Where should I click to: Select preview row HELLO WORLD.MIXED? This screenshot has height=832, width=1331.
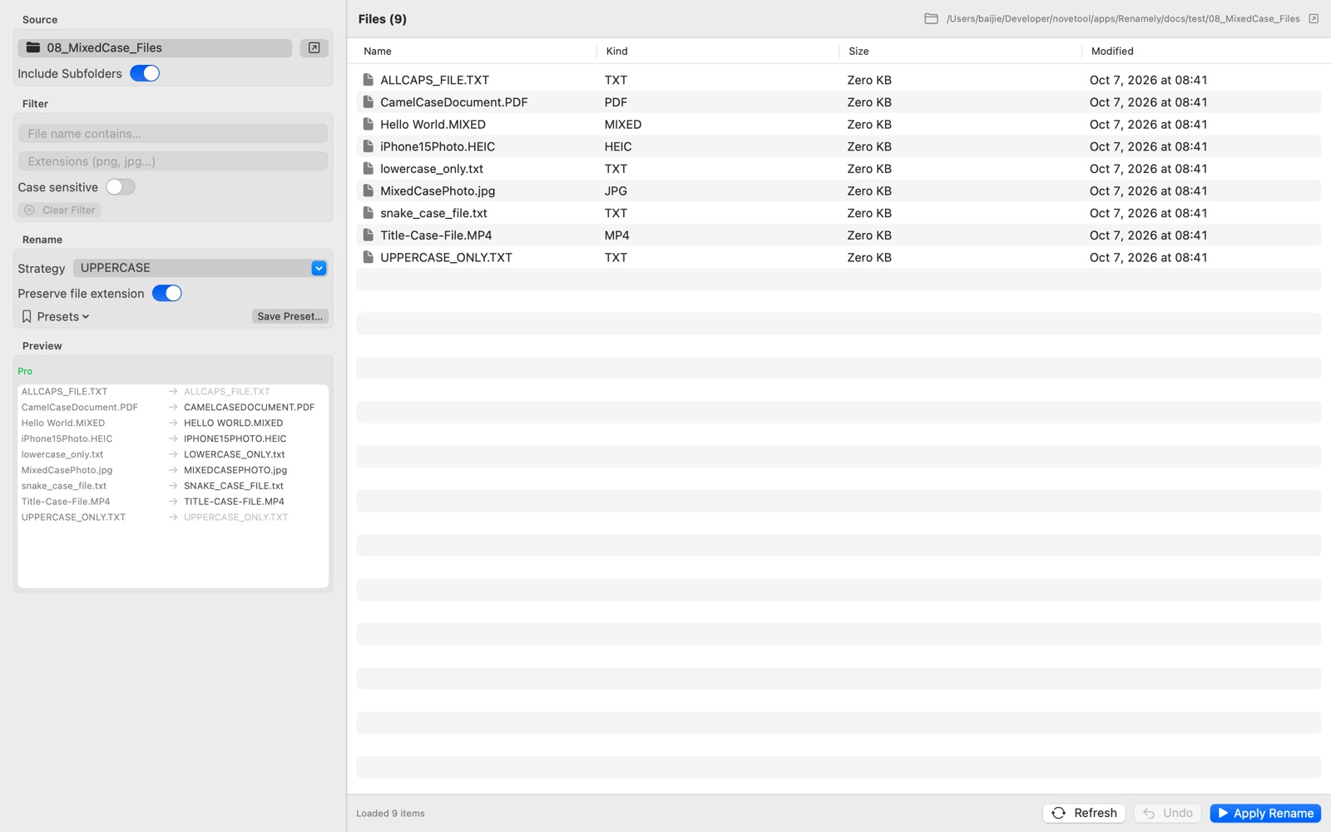click(x=173, y=423)
